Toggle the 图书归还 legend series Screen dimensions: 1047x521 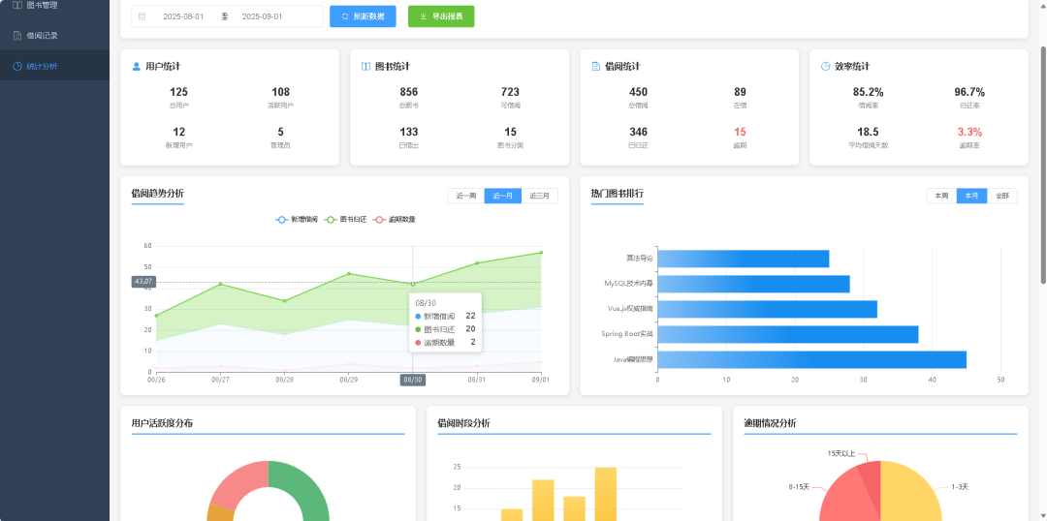point(346,220)
